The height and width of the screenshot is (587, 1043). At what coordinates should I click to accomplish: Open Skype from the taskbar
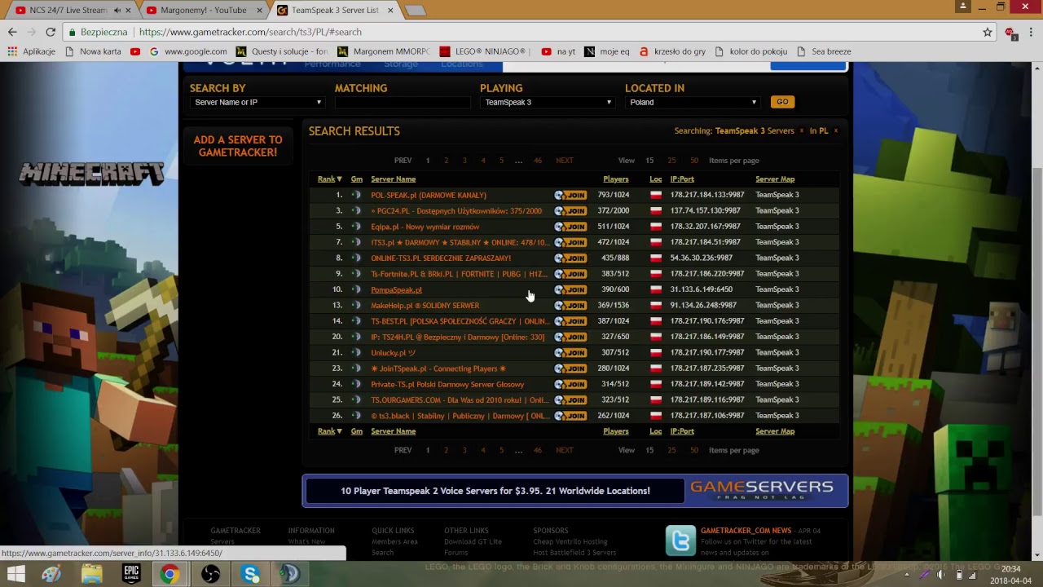click(x=251, y=574)
